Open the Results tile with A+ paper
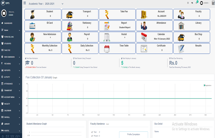This screenshot has height=138, width=215. (x=192, y=49)
